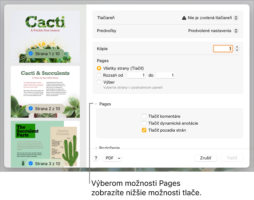
Task: Open the help question mark button
Action: (96, 158)
